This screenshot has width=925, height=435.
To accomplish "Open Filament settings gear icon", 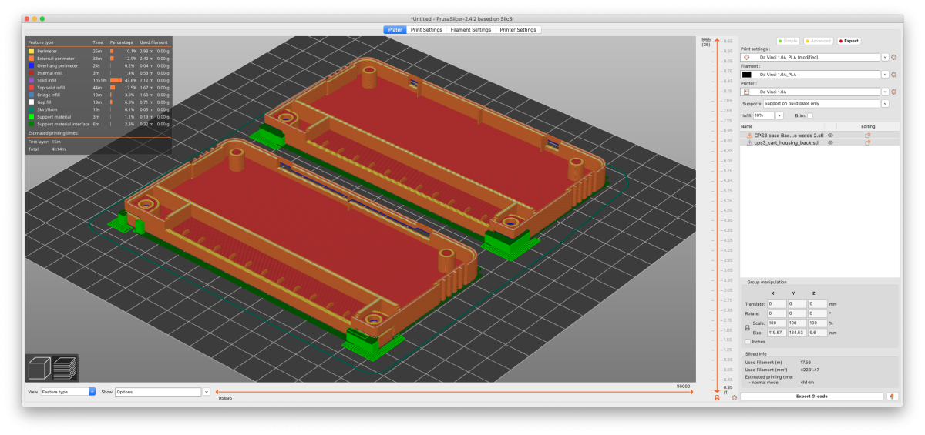I will (894, 75).
